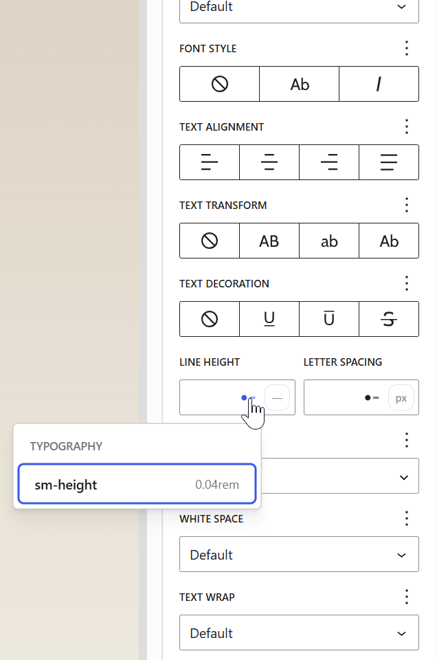437x660 pixels.
Task: Open Text Transform options menu
Action: (407, 205)
